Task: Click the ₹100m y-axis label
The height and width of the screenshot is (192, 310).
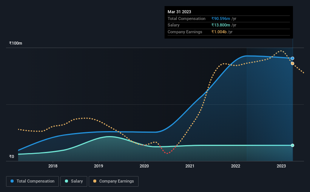Action: [x=15, y=43]
